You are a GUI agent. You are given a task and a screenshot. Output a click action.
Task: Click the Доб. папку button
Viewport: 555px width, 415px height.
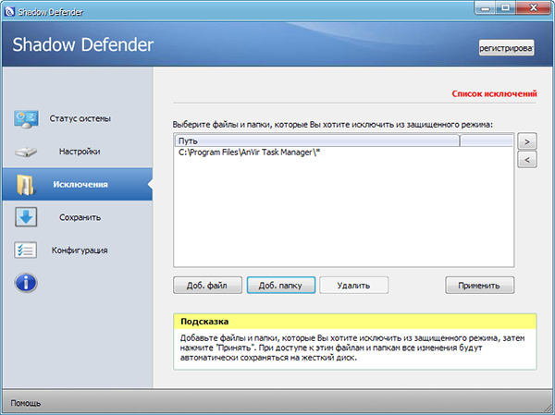(x=281, y=286)
